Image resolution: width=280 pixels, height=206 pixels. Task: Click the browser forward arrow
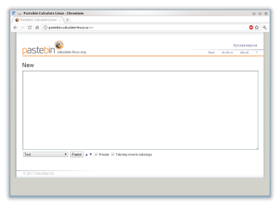[x=22, y=28]
